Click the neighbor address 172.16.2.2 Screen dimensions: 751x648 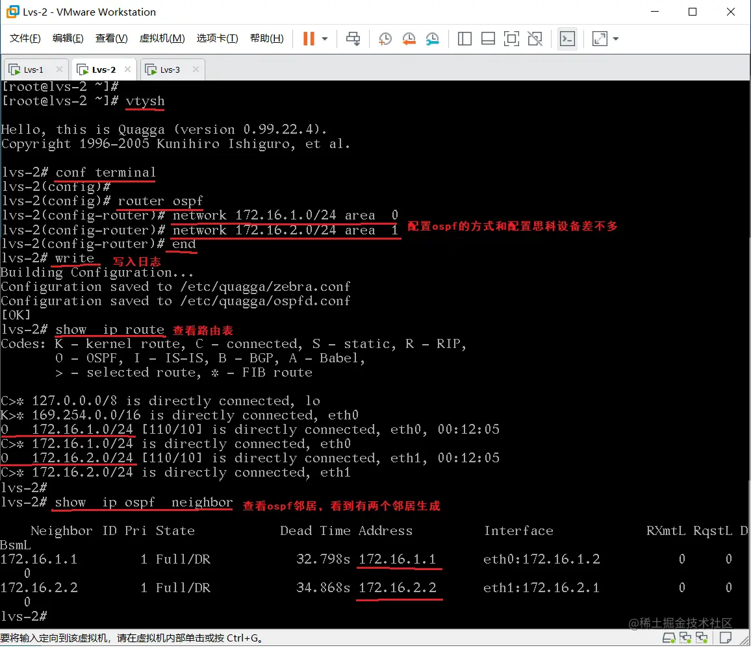398,588
